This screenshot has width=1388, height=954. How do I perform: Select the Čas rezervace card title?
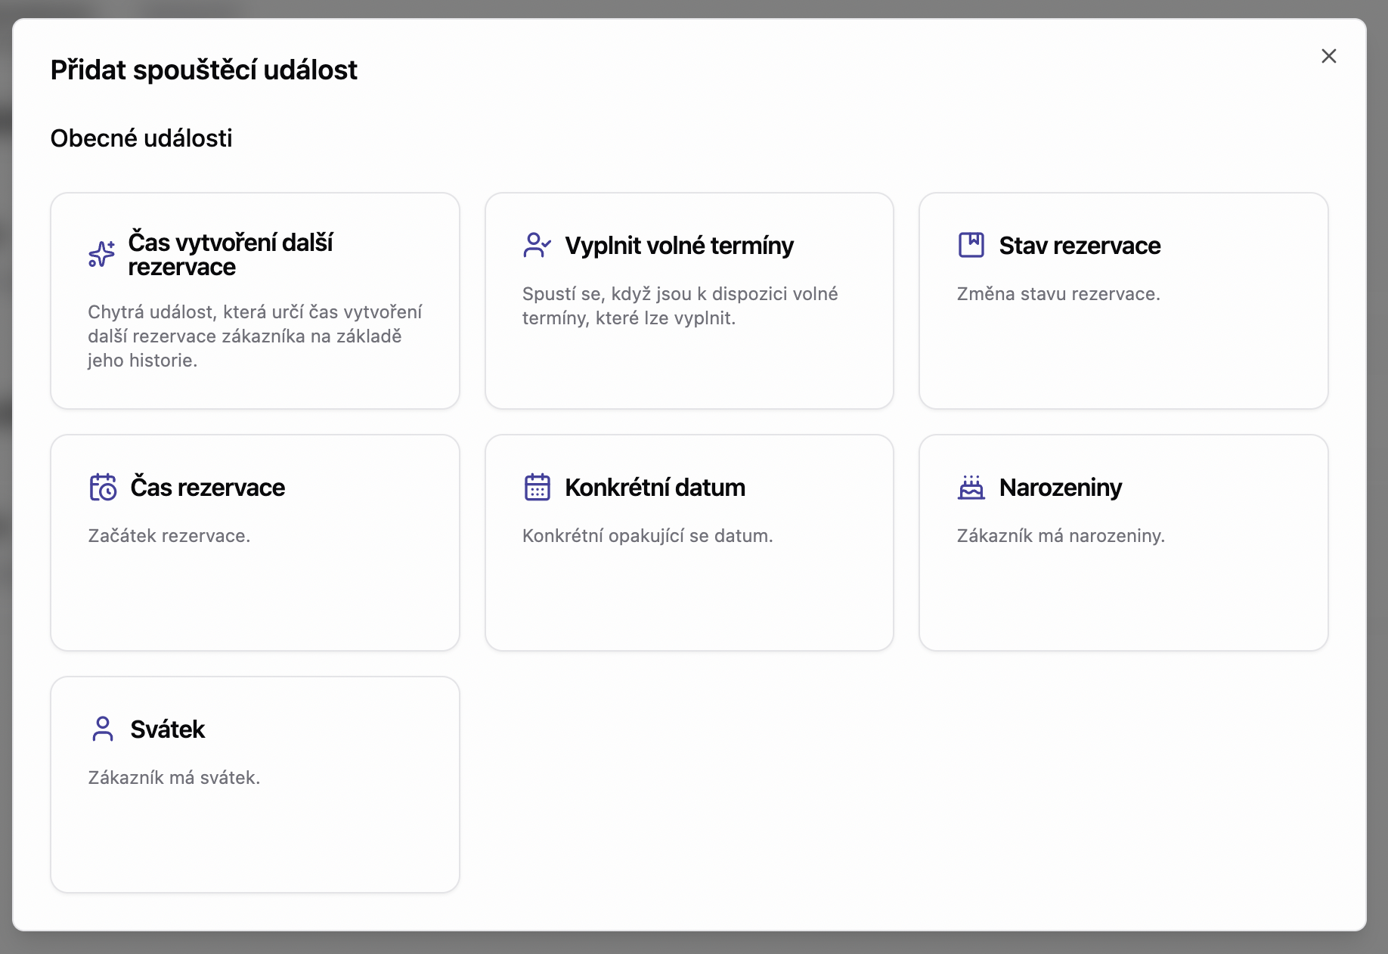207,488
